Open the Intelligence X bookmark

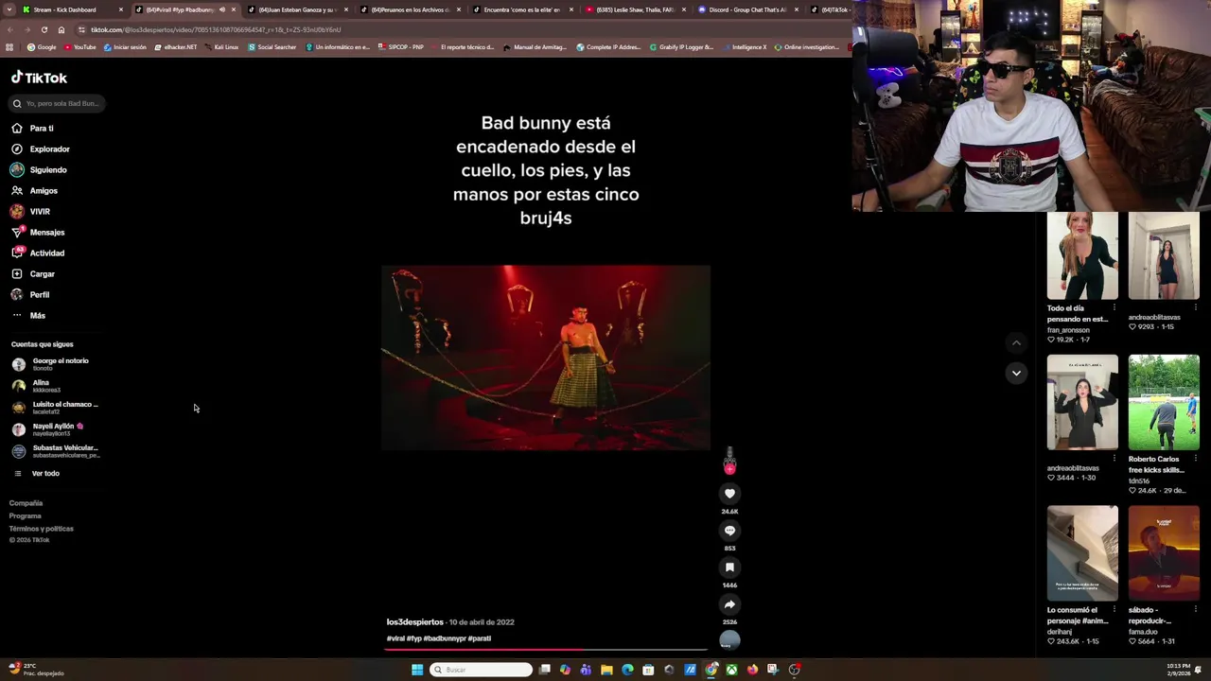click(745, 46)
